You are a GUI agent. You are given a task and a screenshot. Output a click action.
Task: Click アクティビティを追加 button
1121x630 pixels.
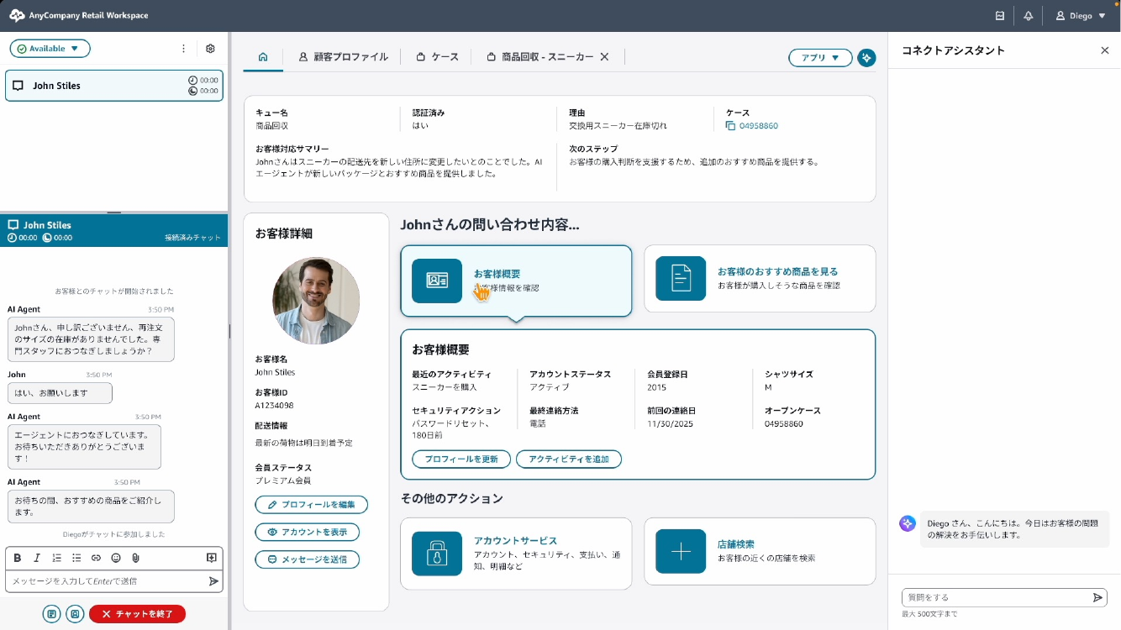(569, 459)
